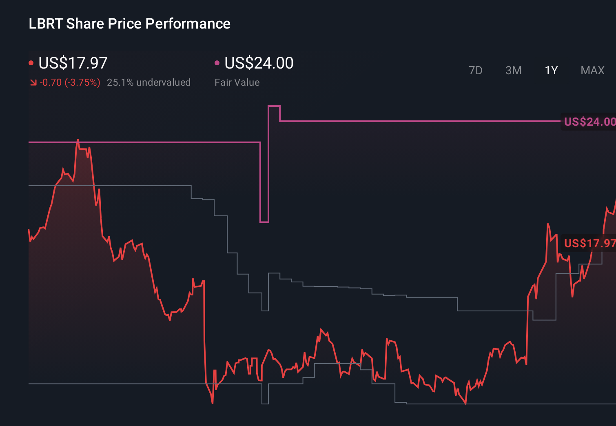Select the 3M time range tab

(513, 71)
